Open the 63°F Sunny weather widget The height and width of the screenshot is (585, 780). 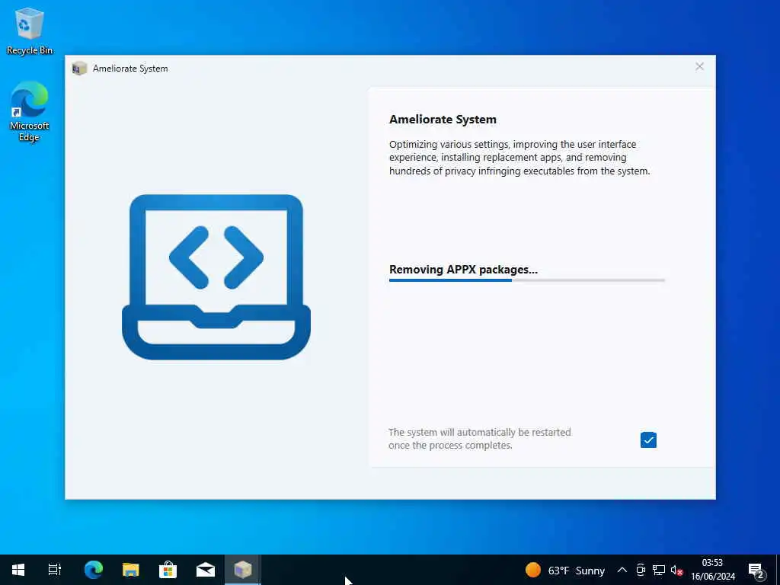coord(565,570)
